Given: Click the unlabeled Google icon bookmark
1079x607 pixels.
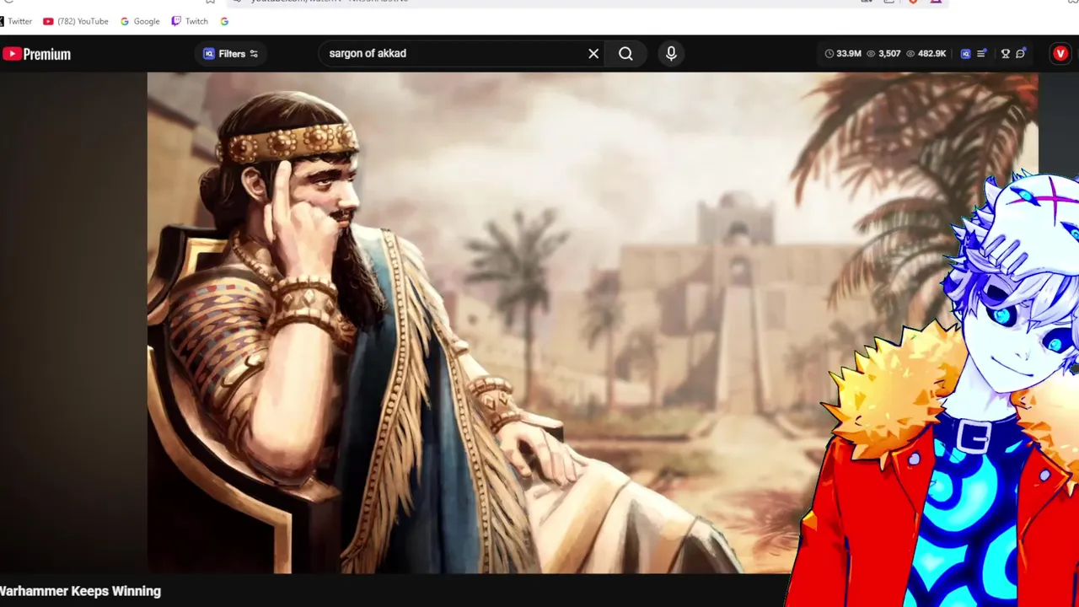Looking at the screenshot, I should pyautogui.click(x=224, y=21).
